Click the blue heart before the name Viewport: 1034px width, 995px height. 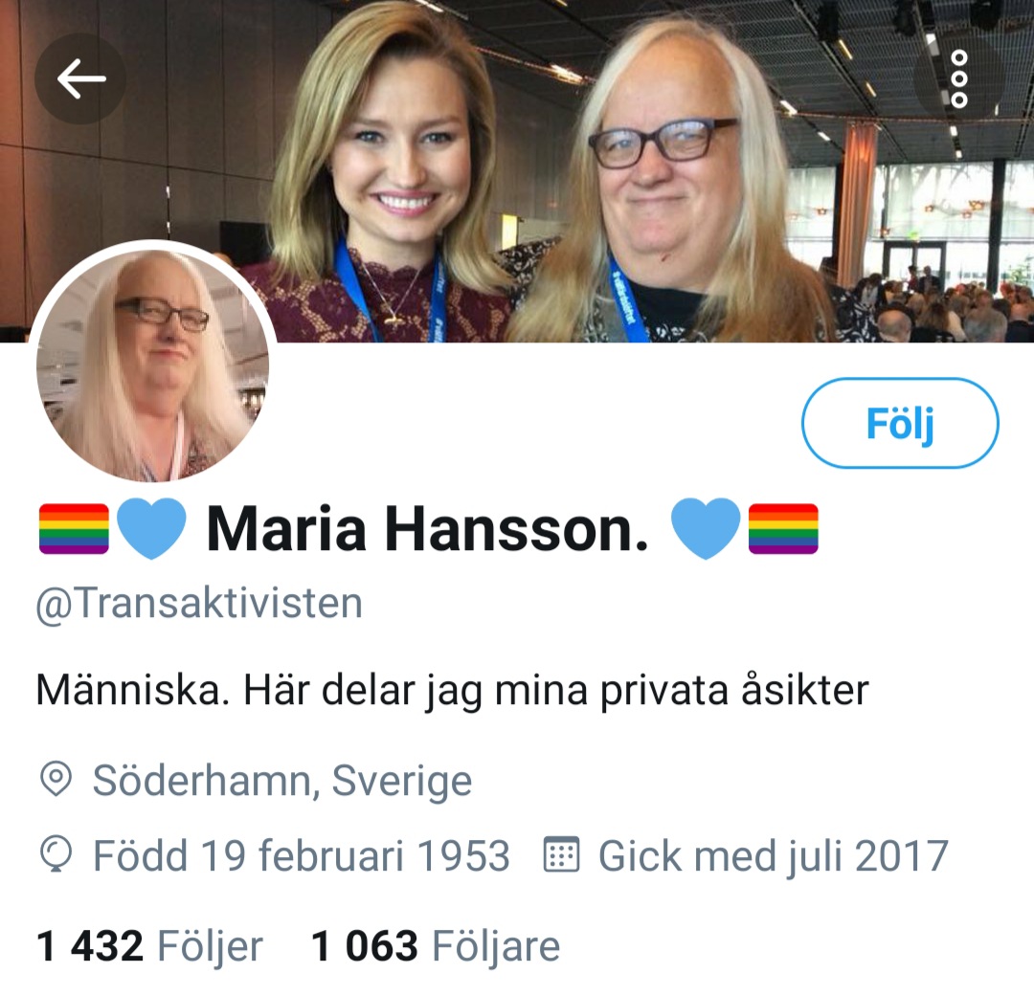(x=151, y=528)
